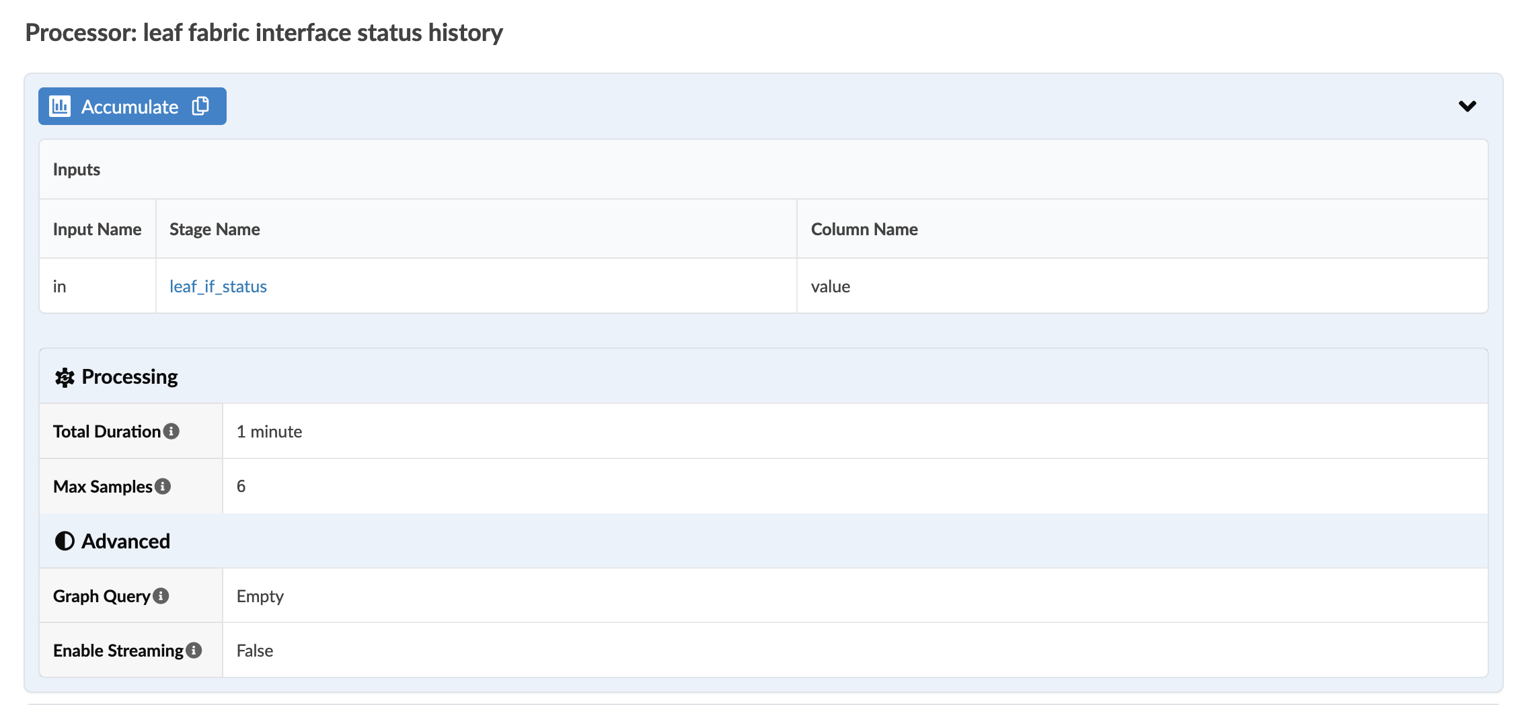Image resolution: width=1524 pixels, height=705 pixels.
Task: Toggle the Advanced section header
Action: pyautogui.click(x=126, y=541)
